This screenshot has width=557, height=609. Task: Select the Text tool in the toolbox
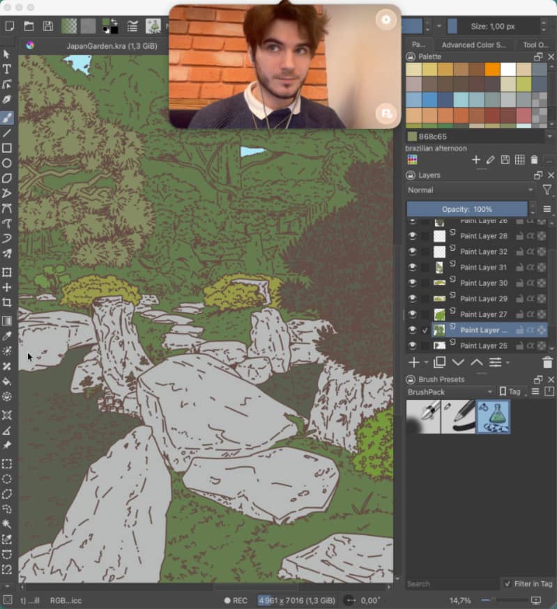pos(7,69)
